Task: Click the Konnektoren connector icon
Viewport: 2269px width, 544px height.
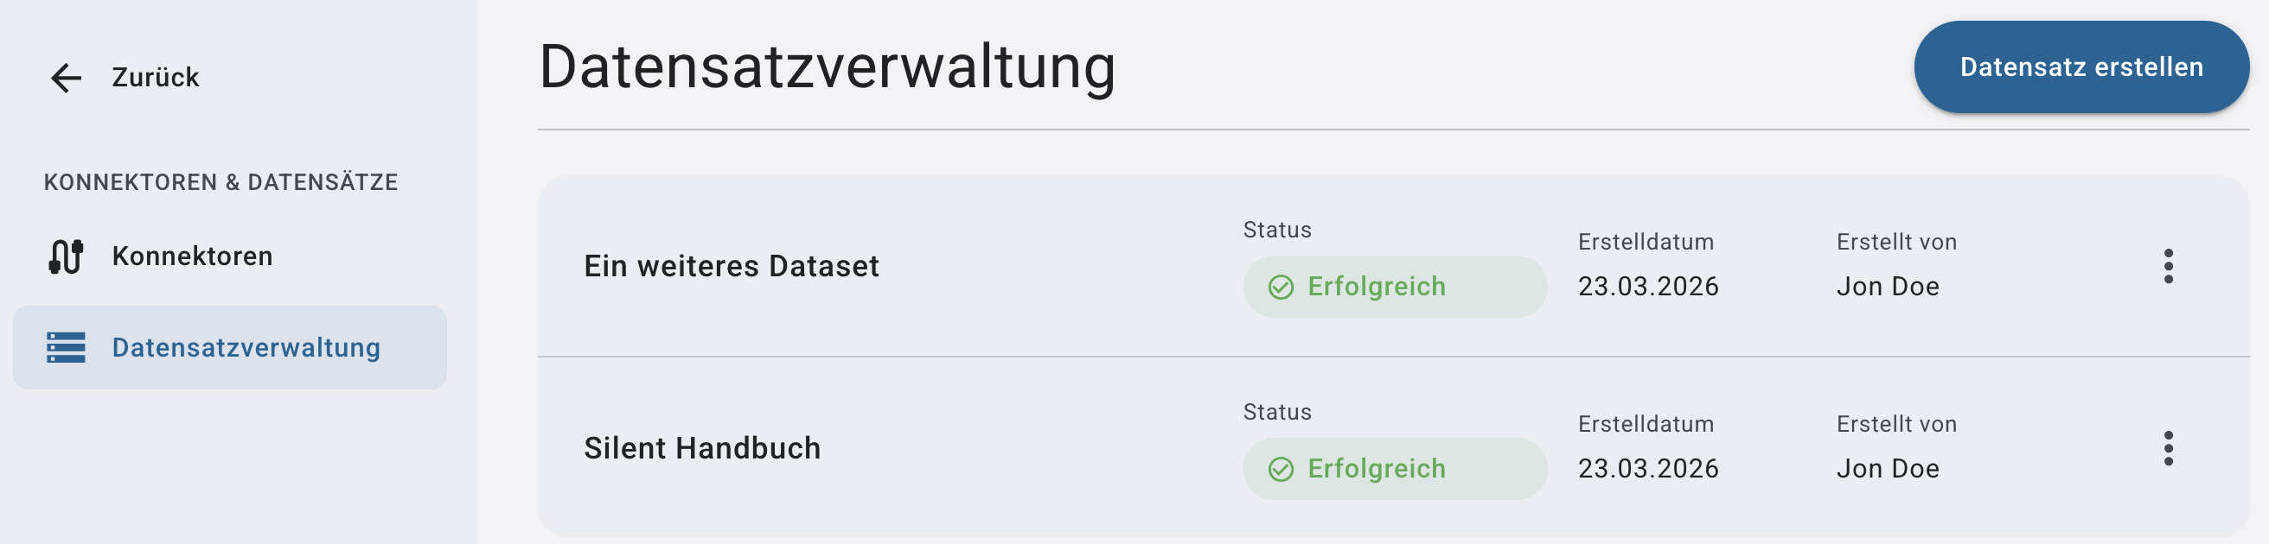Action: pos(66,257)
